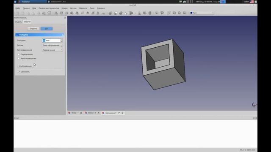Click the date and time in the top panel
Image resolution: width=271 pixels, height=152 pixels.
click(207, 2)
